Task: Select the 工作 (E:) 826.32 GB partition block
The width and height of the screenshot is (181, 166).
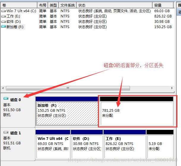Action: click(125, 144)
